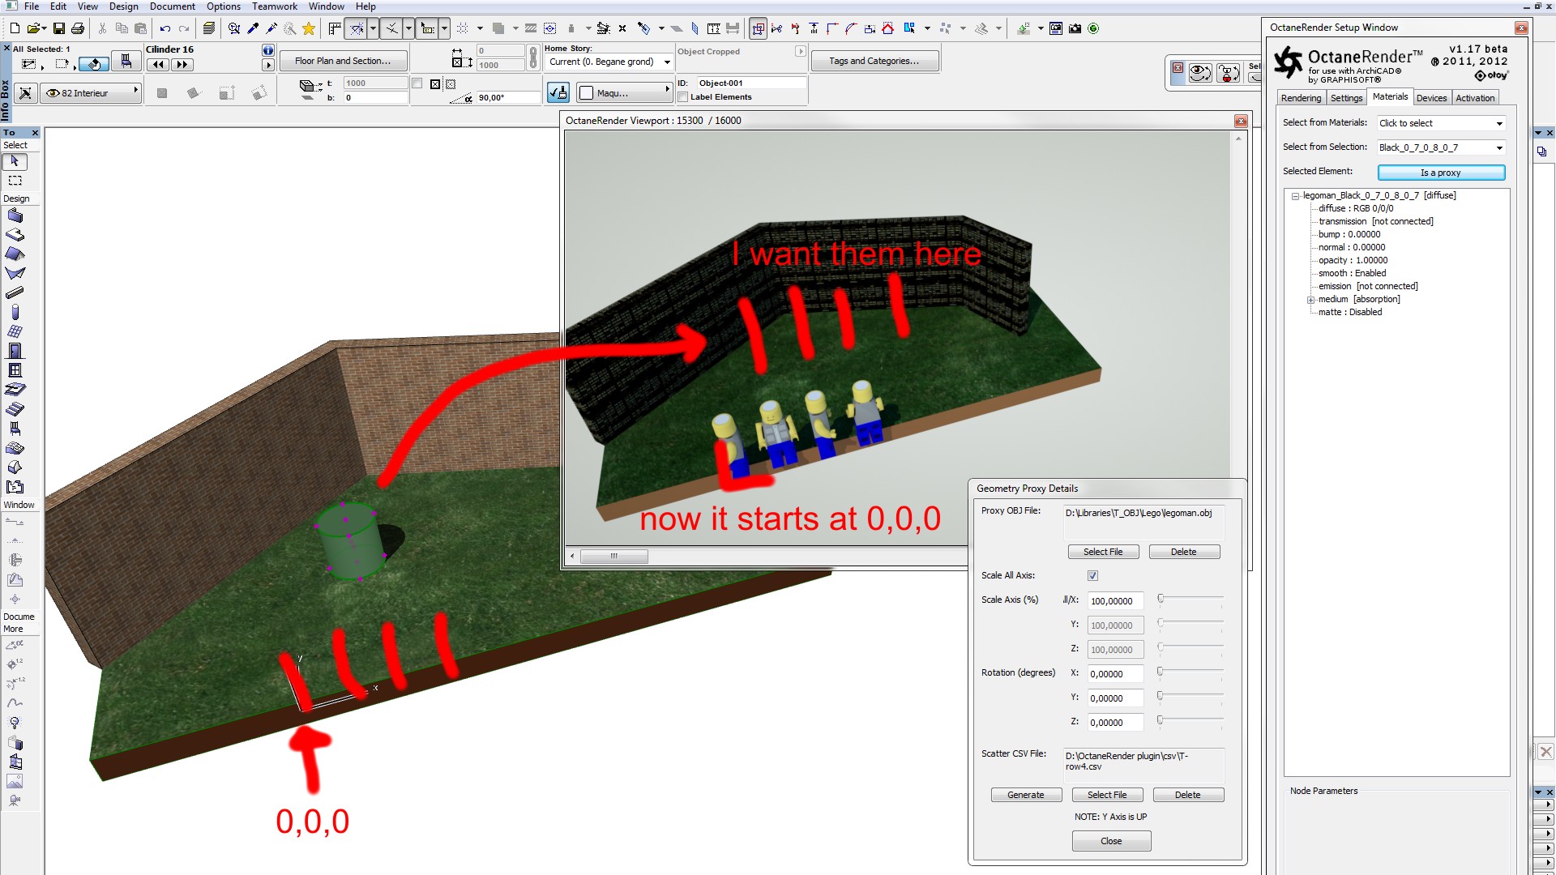
Task: Click the blue info icon beside Cilinder 16
Action: click(268, 50)
